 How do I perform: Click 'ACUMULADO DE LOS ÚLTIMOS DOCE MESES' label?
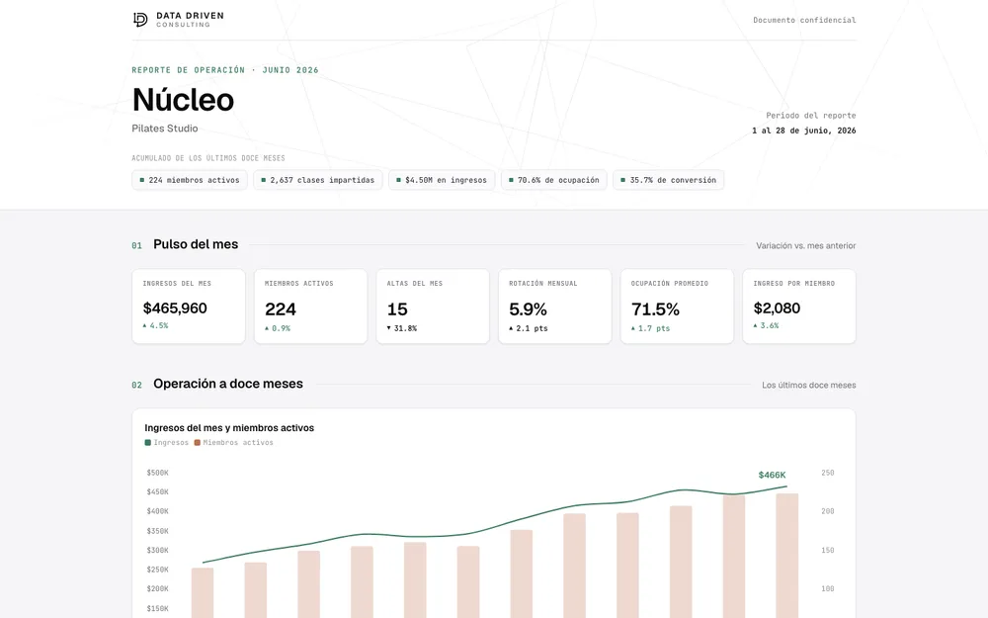click(207, 158)
